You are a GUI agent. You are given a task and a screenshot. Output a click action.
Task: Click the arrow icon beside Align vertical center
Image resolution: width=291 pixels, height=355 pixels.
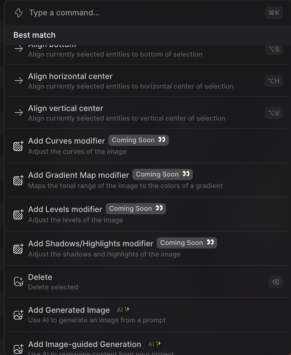point(19,113)
